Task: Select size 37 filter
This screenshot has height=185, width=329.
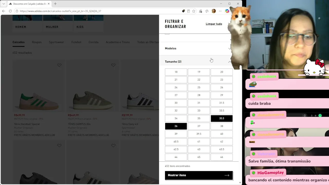Action: [199, 126]
